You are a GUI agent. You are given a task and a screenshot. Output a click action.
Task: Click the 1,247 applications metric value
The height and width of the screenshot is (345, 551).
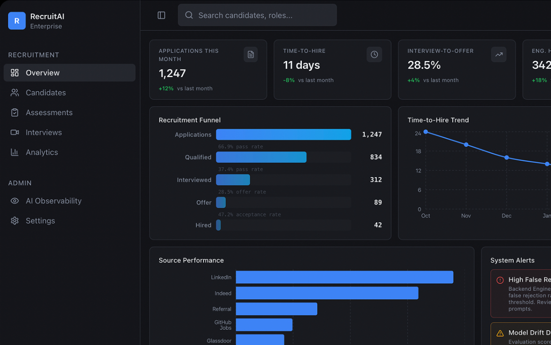(x=172, y=73)
